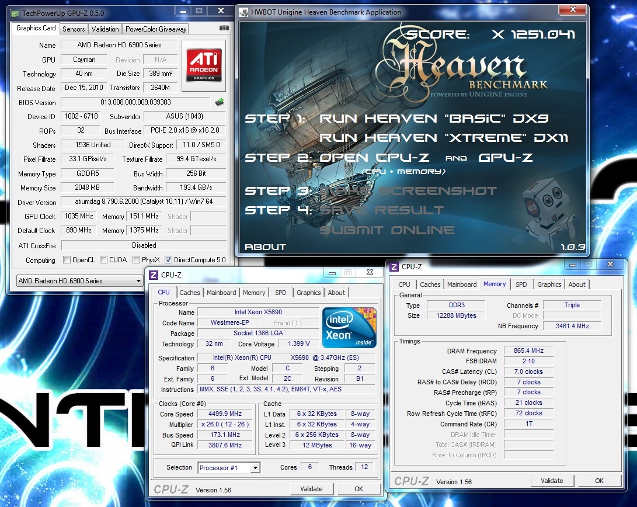Toggle the OpenCL checkbox in GPU-Z

[x=67, y=259]
